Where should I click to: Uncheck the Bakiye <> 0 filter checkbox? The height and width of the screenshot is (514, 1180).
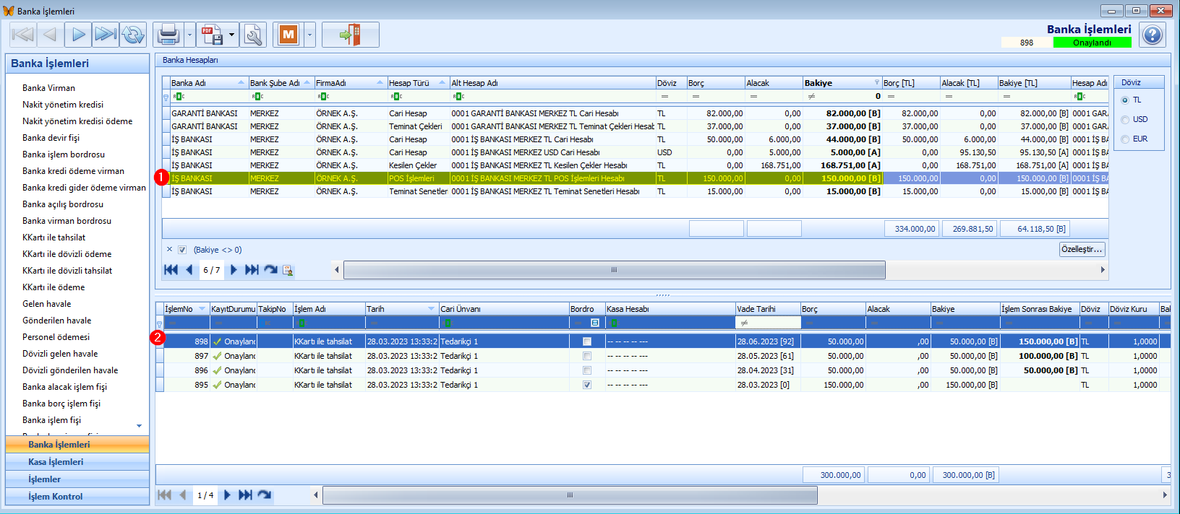click(182, 250)
